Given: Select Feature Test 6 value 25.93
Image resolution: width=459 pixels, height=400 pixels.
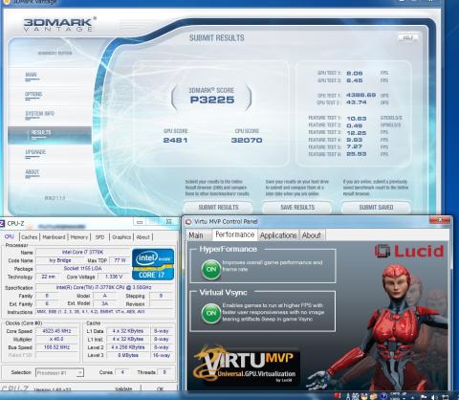Looking at the screenshot, I should point(357,154).
